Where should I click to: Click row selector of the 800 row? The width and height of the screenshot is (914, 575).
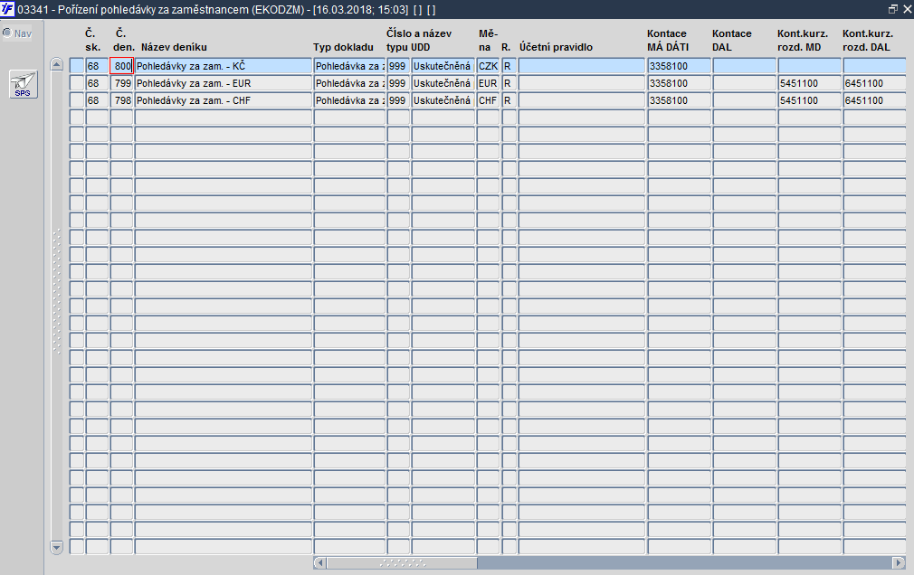tap(77, 66)
